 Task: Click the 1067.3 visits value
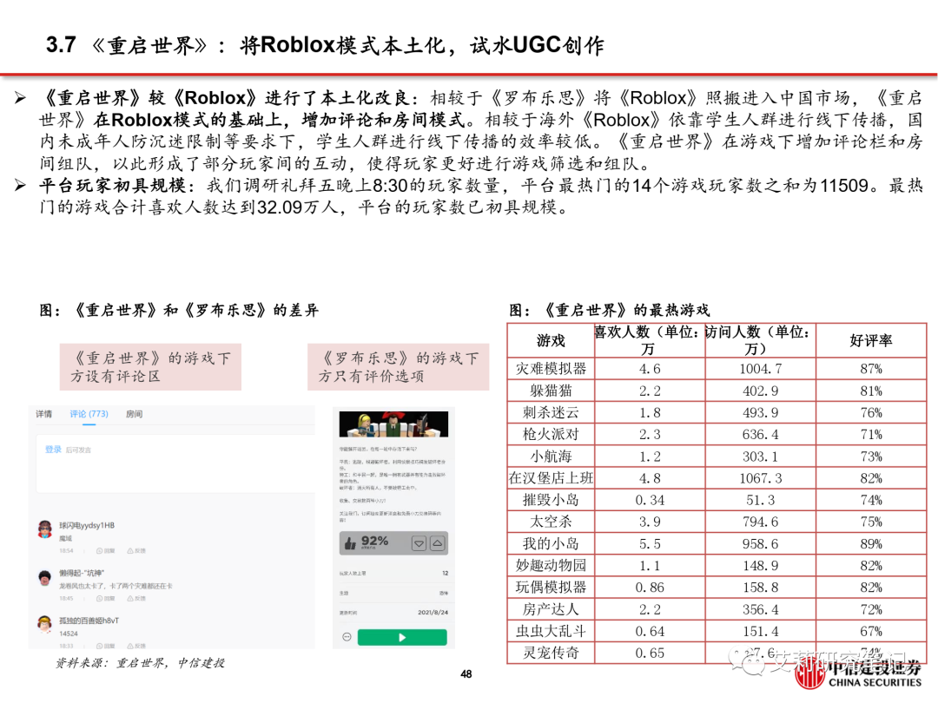tap(760, 478)
